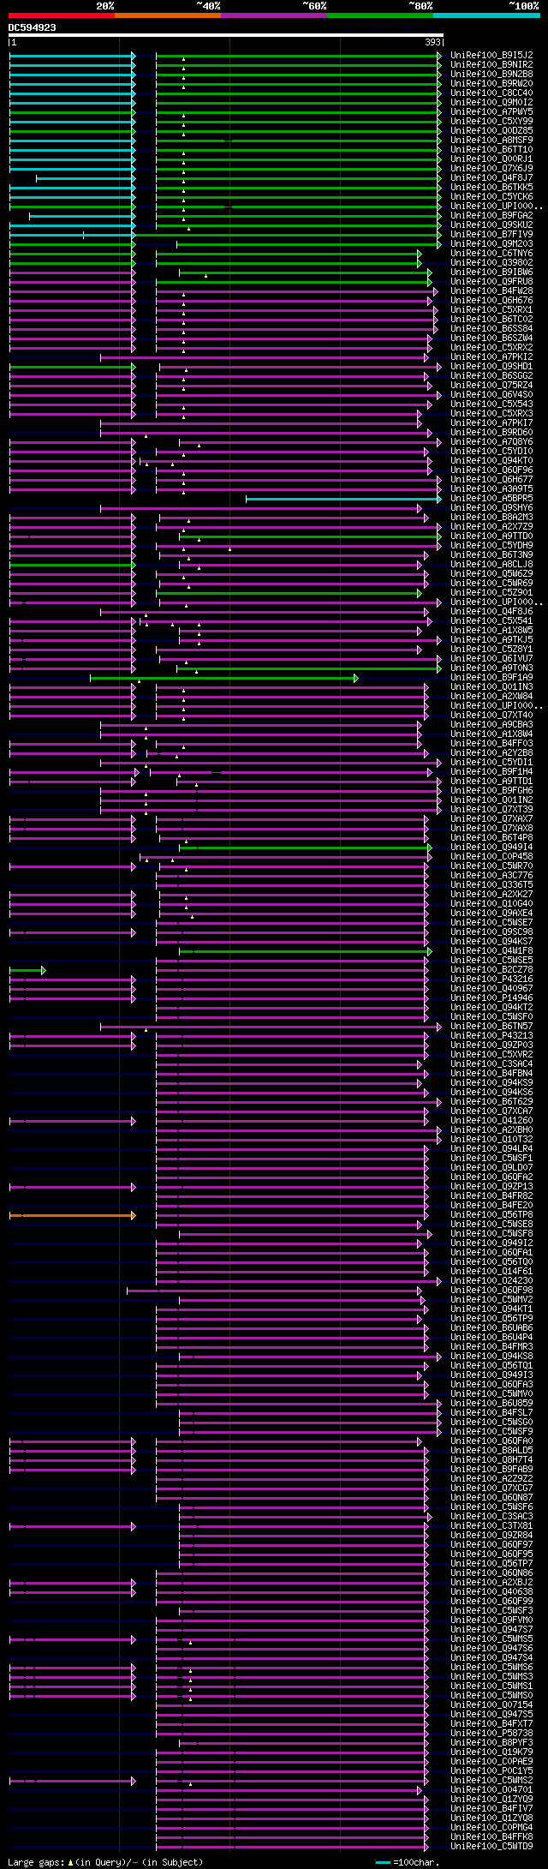Click the purple ~60% identity legend segment
Screen dimensions: 548x1869
pos(274,15)
